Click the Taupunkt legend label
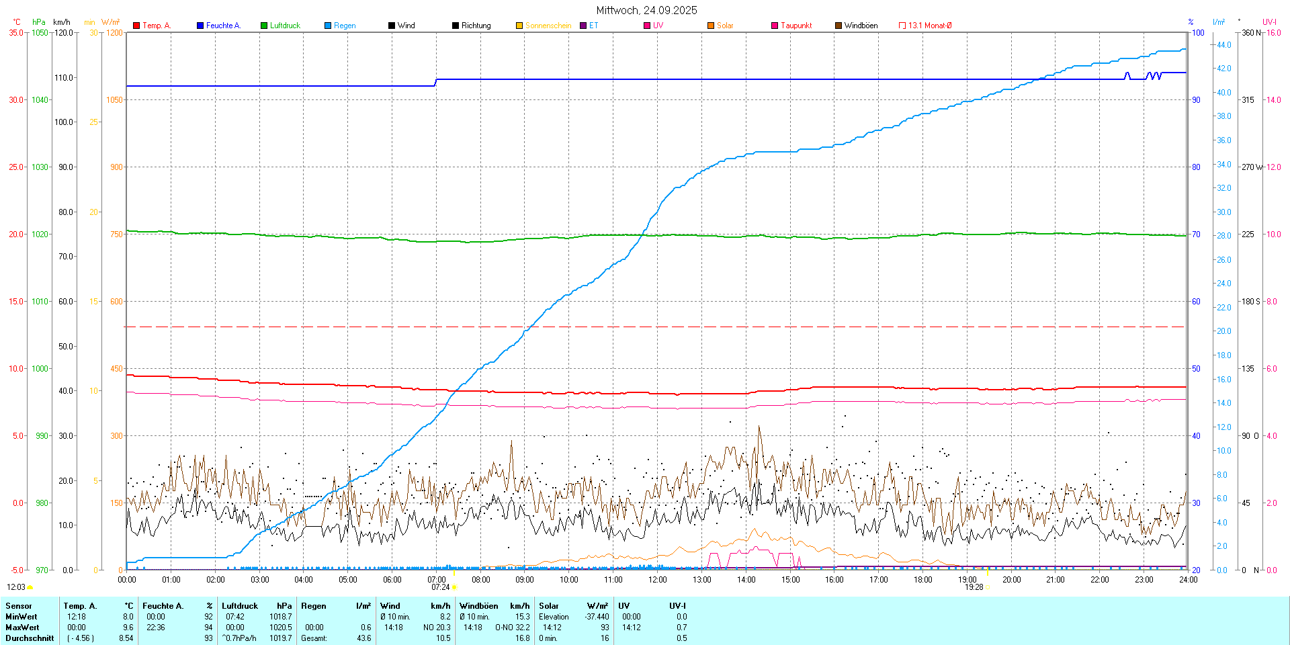The width and height of the screenshot is (1290, 645). pyautogui.click(x=796, y=26)
